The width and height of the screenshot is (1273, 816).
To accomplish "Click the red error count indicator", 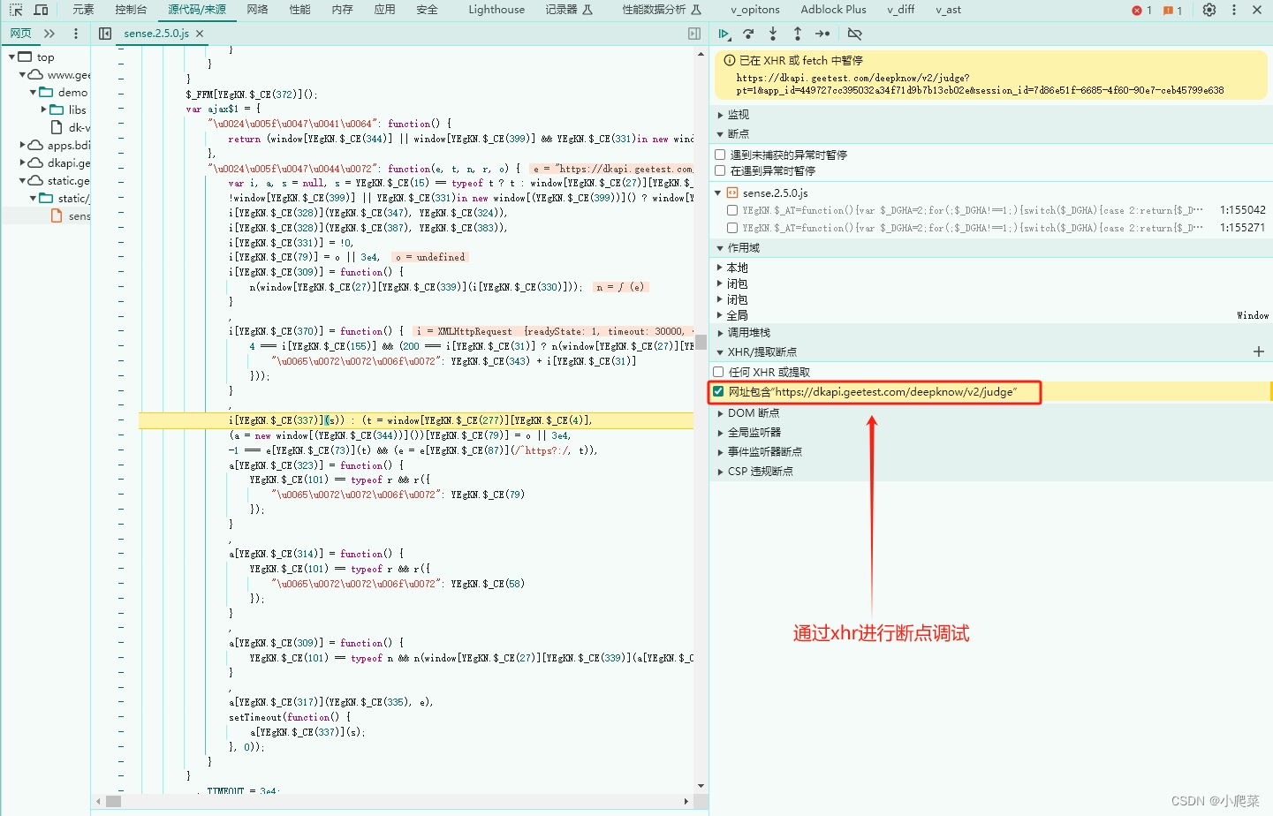I will (x=1141, y=11).
